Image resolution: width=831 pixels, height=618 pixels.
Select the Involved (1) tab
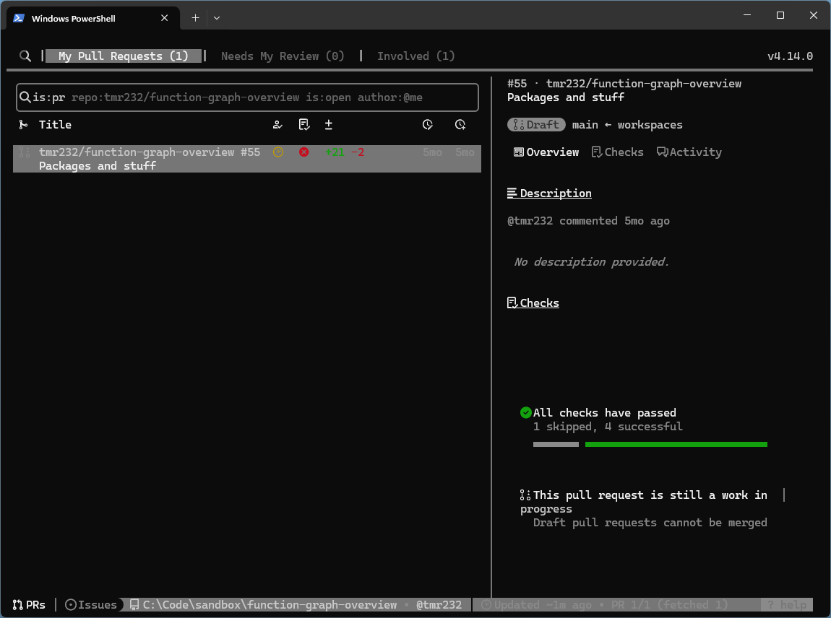pos(415,56)
